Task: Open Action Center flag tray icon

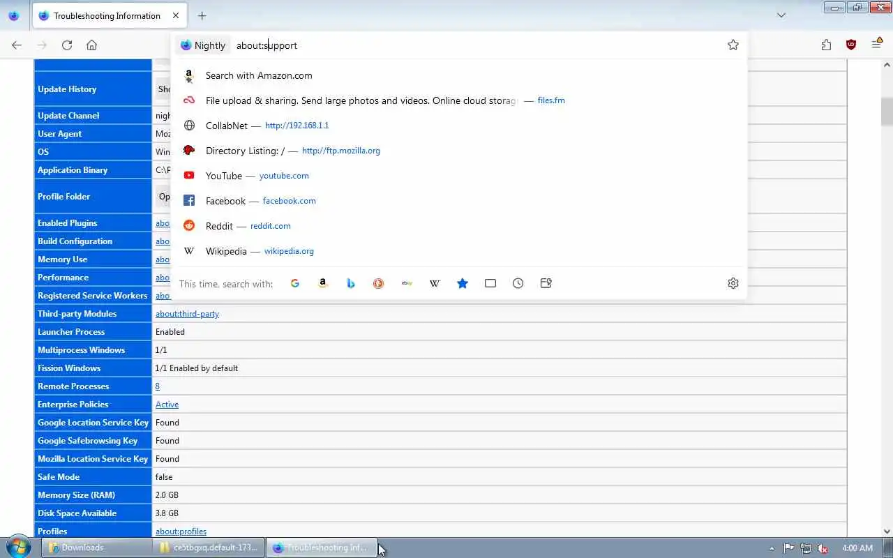Action: click(788, 548)
